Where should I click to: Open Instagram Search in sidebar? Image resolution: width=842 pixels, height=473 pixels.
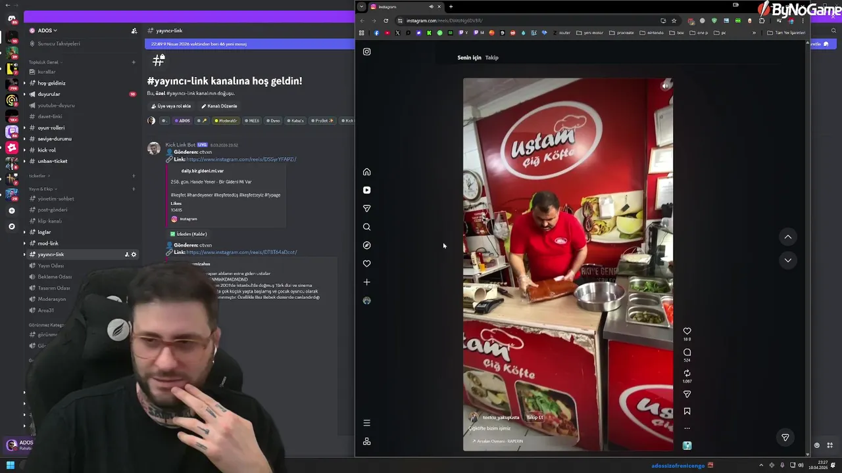tap(366, 227)
